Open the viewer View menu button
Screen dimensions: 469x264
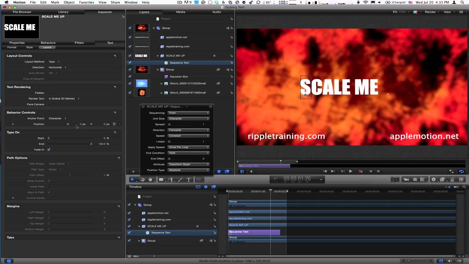pos(449,12)
